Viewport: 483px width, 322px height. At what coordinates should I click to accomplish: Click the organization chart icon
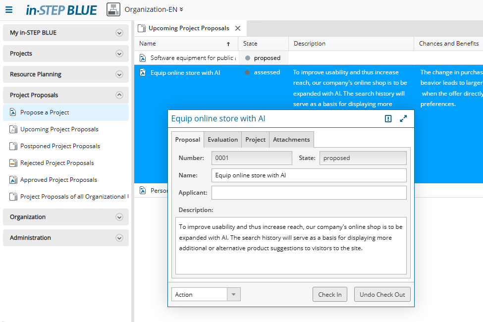[x=113, y=9]
